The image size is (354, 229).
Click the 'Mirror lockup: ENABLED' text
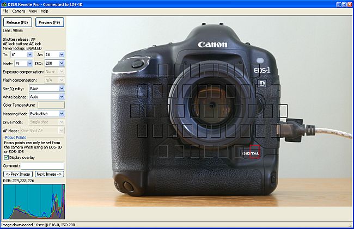22,48
